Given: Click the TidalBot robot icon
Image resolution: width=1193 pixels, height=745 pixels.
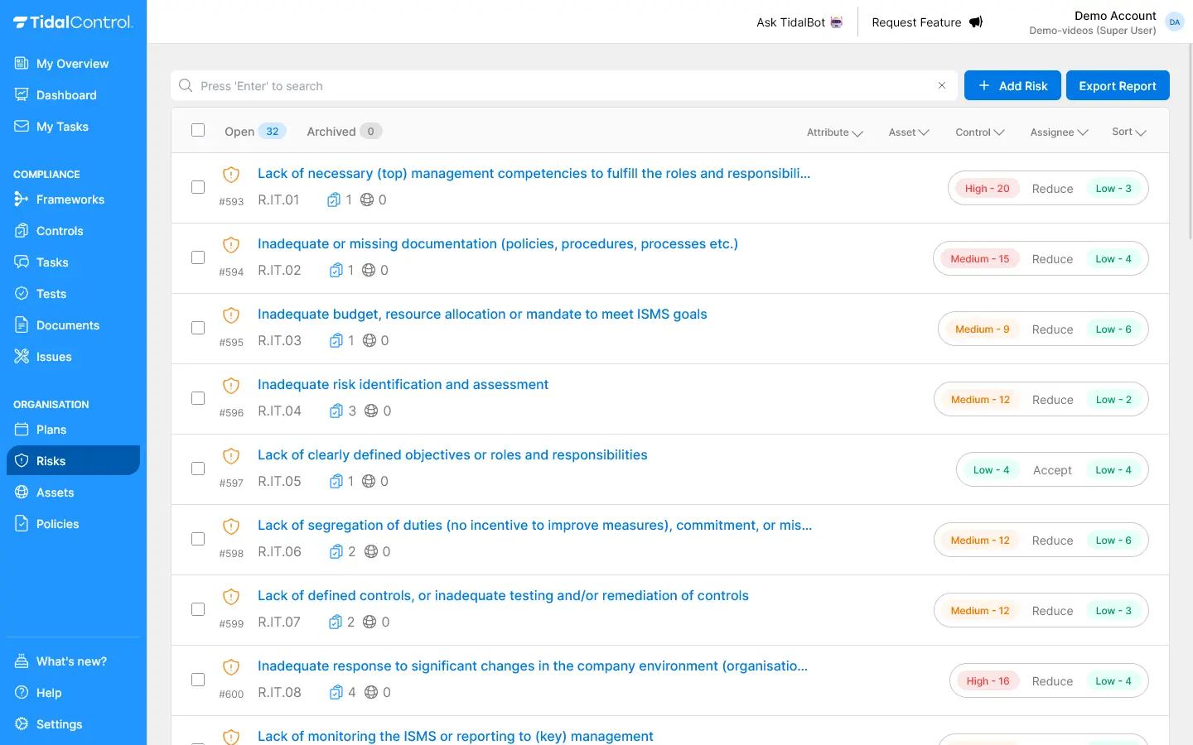Looking at the screenshot, I should coord(837,22).
